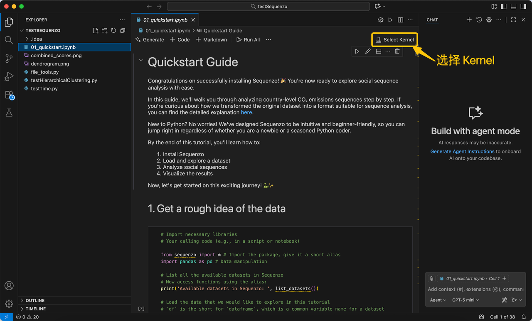Viewport: 532px width, 321px height.
Task: Edit the cell with pencil icon
Action: pos(368,51)
